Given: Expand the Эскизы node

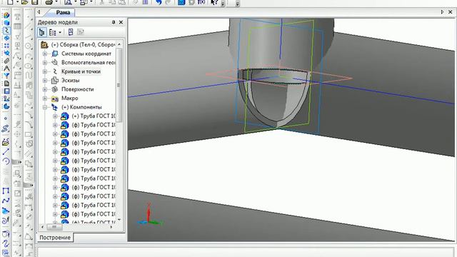Looking at the screenshot, I should pos(44,81).
